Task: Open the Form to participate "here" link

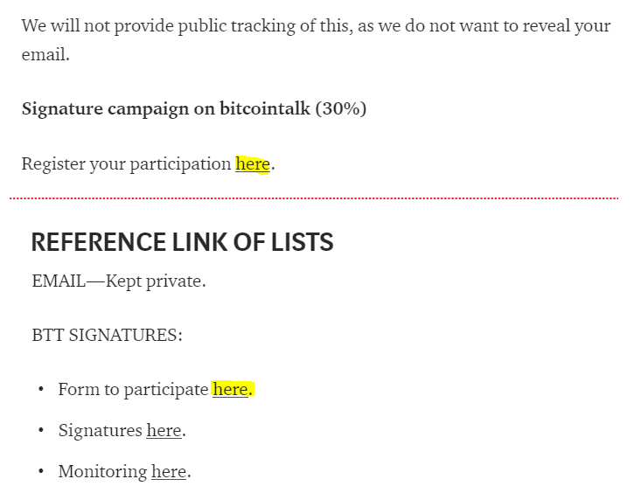Action: pos(230,389)
